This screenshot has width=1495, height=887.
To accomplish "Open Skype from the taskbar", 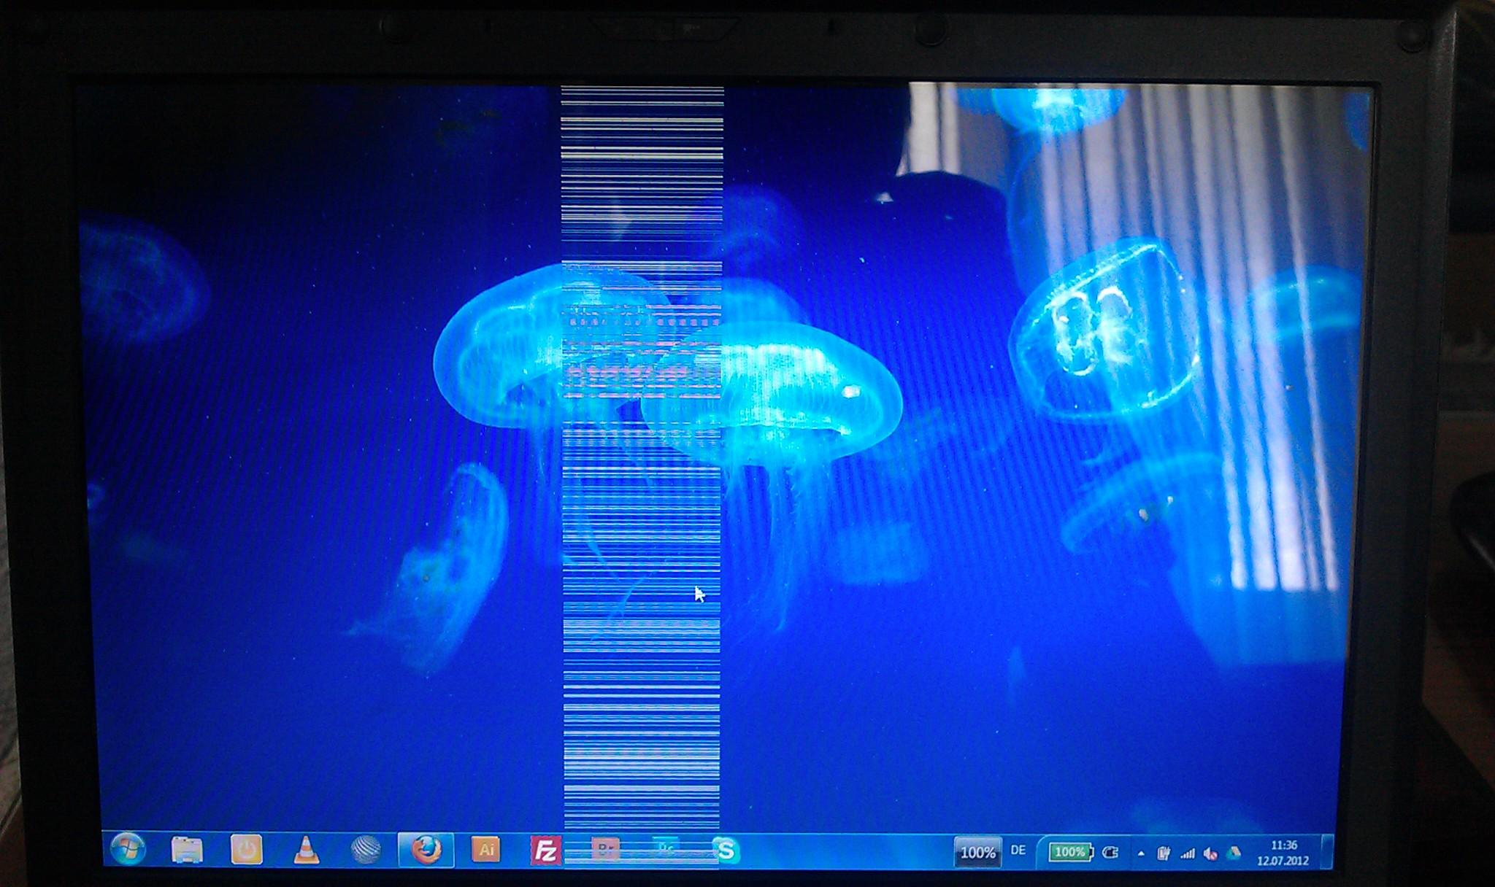I will 726,851.
